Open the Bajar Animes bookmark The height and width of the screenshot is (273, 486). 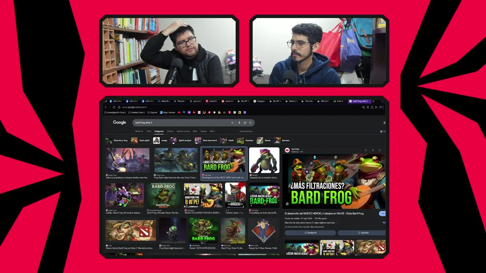167,112
